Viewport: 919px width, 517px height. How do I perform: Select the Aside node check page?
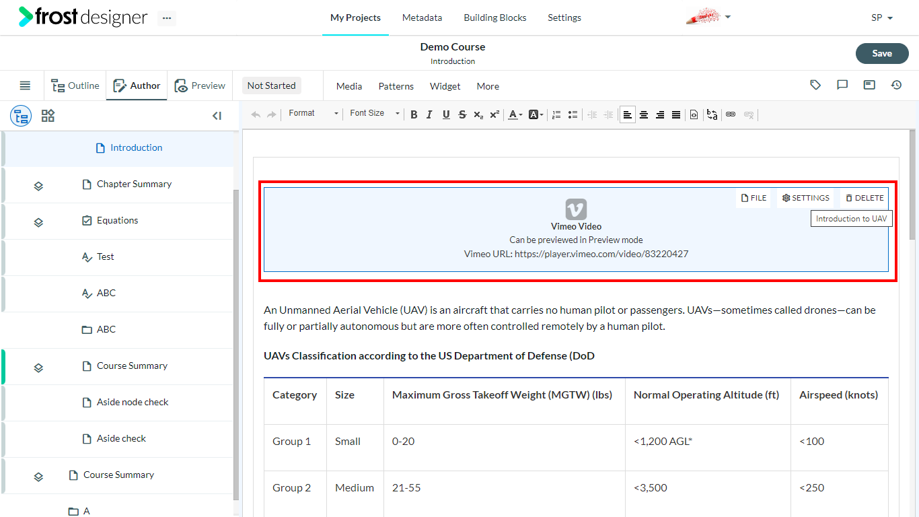pyautogui.click(x=133, y=402)
